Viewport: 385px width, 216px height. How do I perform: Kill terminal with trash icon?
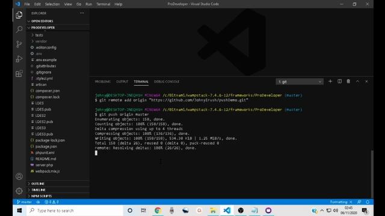coord(348,82)
